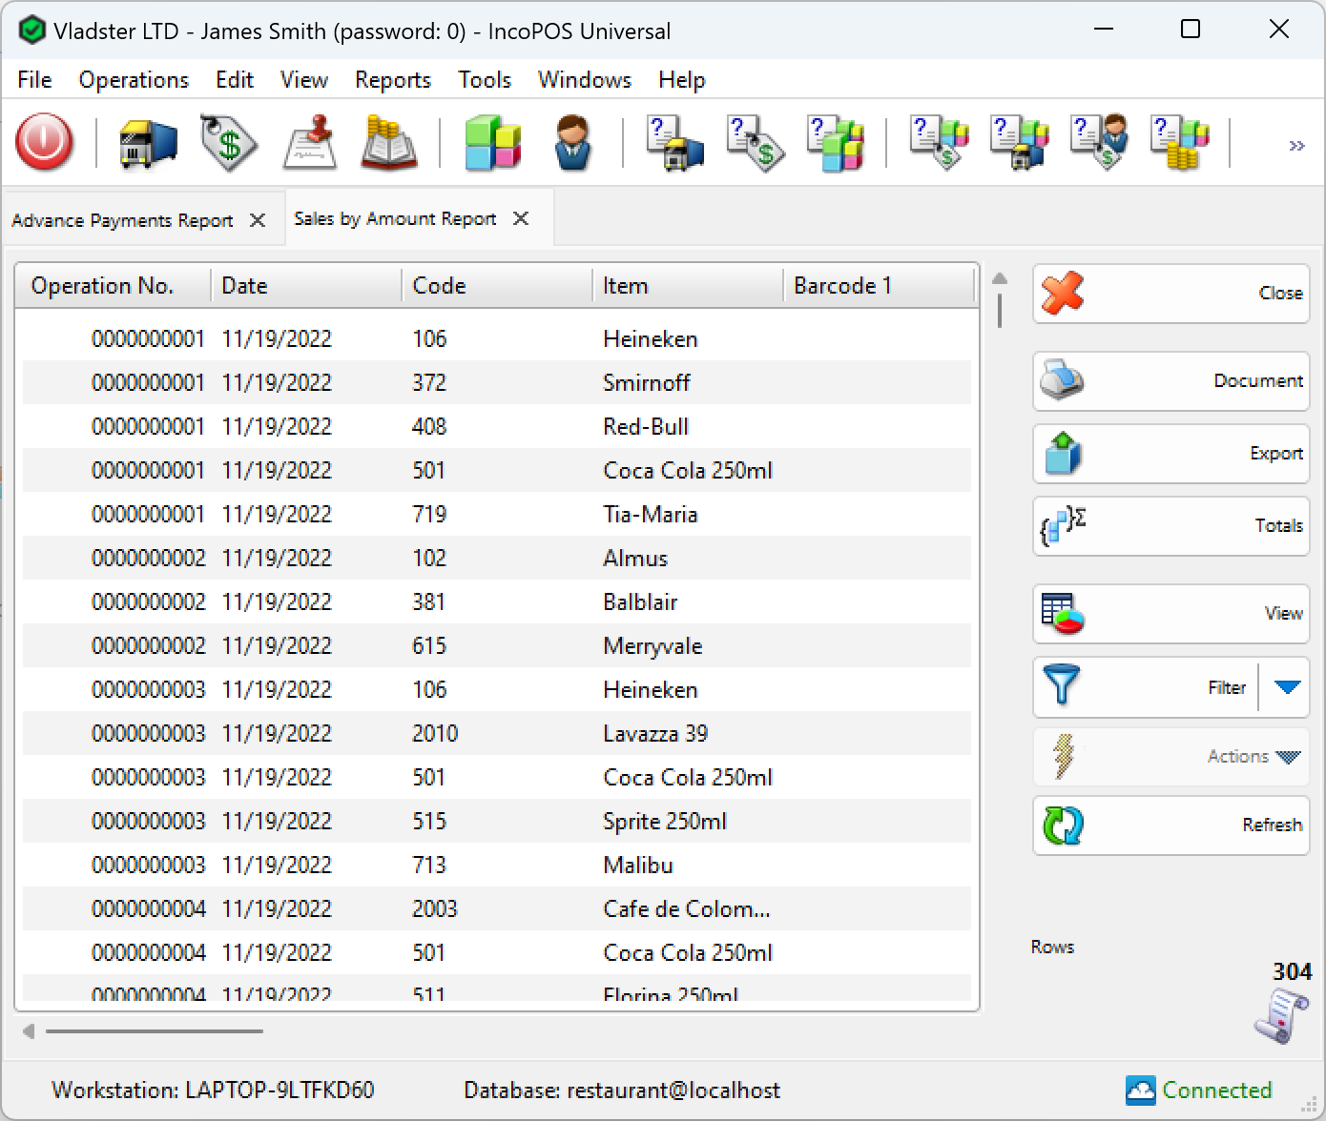Sort by Code column header

497,286
